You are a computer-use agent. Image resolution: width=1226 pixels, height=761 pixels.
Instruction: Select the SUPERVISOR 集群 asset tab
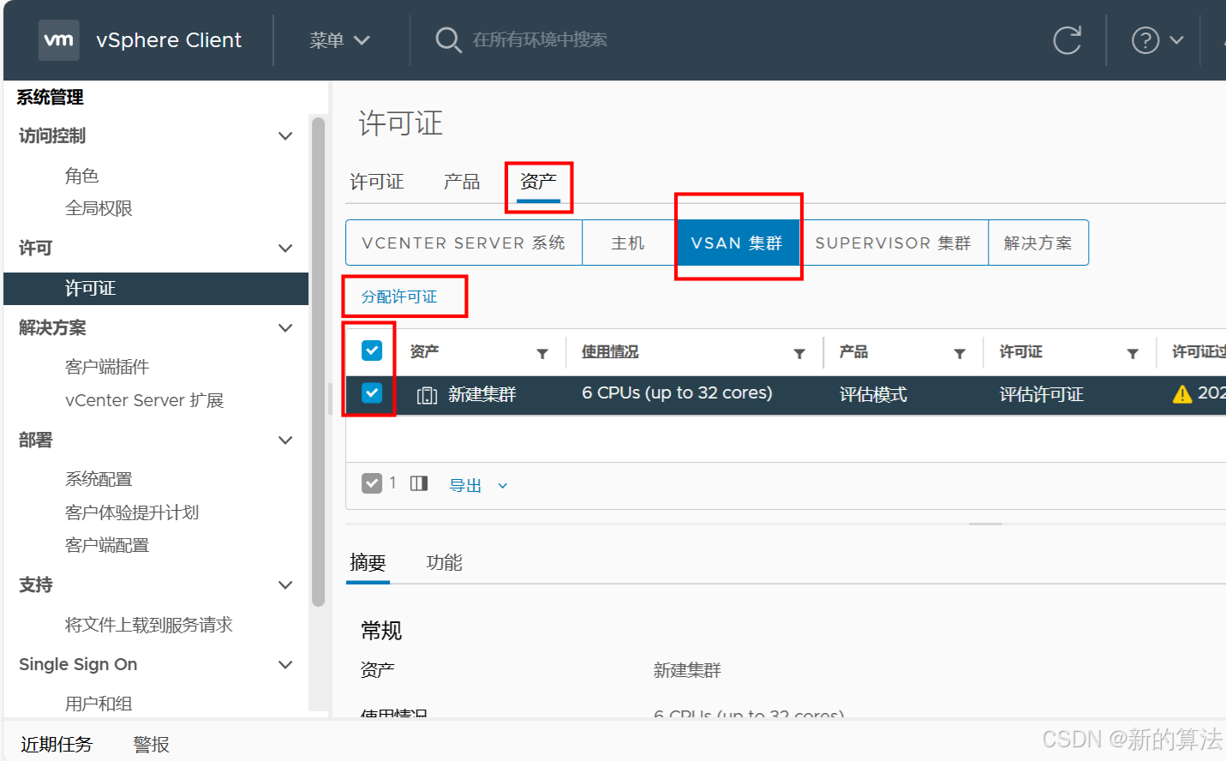click(x=893, y=243)
